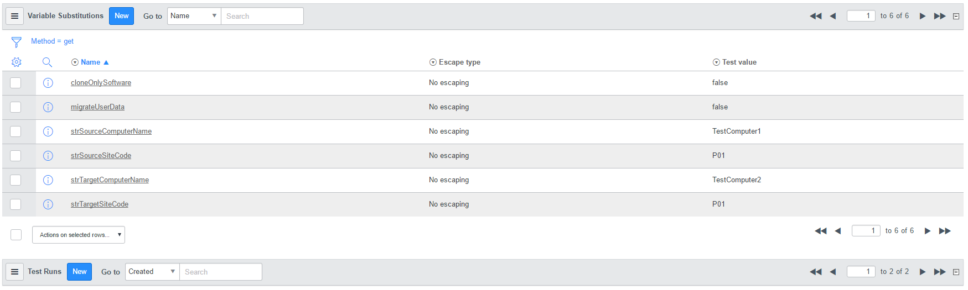Tick the strTargetSiteCode row checkbox
The image size is (968, 290).
point(15,204)
